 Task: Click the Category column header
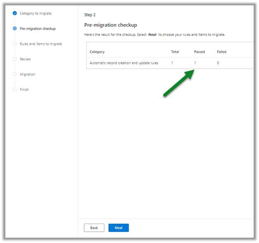click(x=97, y=52)
